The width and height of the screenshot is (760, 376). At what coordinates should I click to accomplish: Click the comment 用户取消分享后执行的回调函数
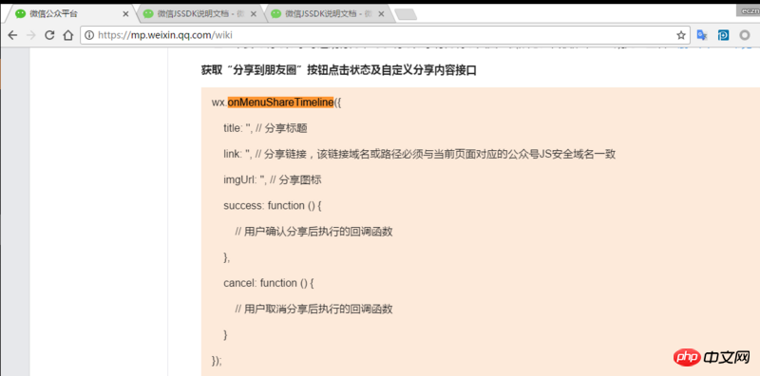(318, 309)
